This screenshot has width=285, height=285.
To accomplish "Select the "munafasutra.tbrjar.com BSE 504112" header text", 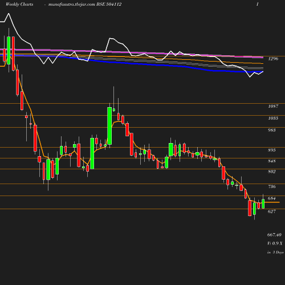I will [85, 4].
